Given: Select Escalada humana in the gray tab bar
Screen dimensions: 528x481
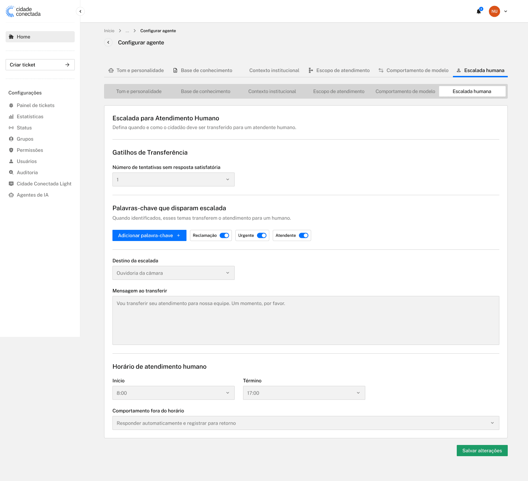Looking at the screenshot, I should pyautogui.click(x=472, y=91).
